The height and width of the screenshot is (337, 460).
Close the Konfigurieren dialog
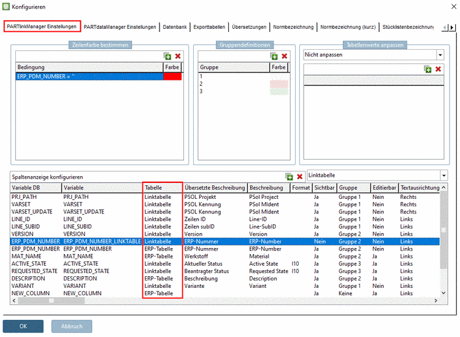(453, 7)
